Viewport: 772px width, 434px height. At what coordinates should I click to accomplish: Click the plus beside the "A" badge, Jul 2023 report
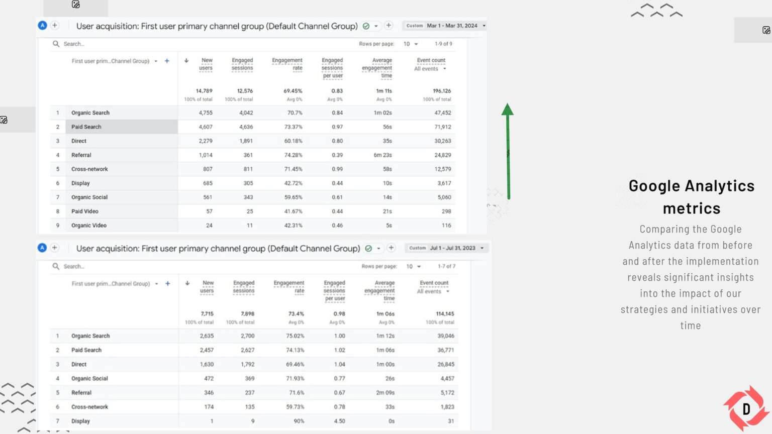click(55, 248)
